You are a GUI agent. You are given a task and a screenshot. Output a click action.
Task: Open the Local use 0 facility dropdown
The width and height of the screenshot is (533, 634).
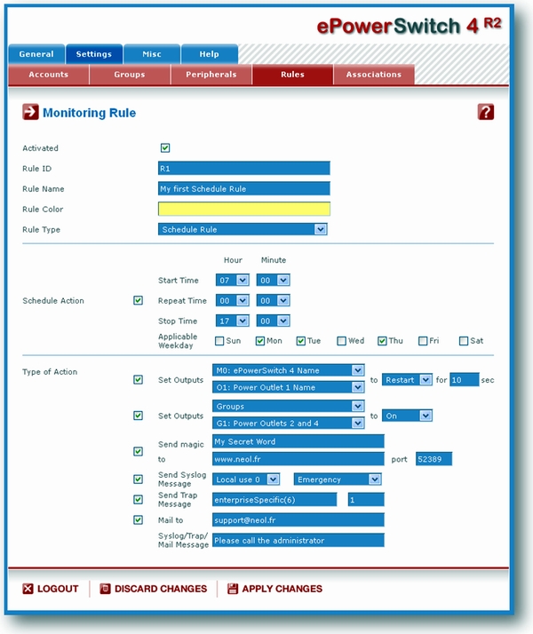pyautogui.click(x=246, y=479)
